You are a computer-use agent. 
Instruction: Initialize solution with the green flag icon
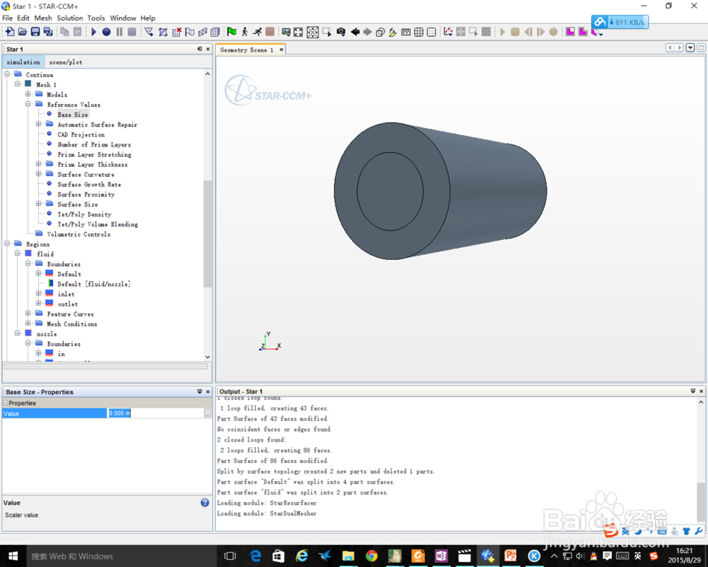[x=232, y=32]
